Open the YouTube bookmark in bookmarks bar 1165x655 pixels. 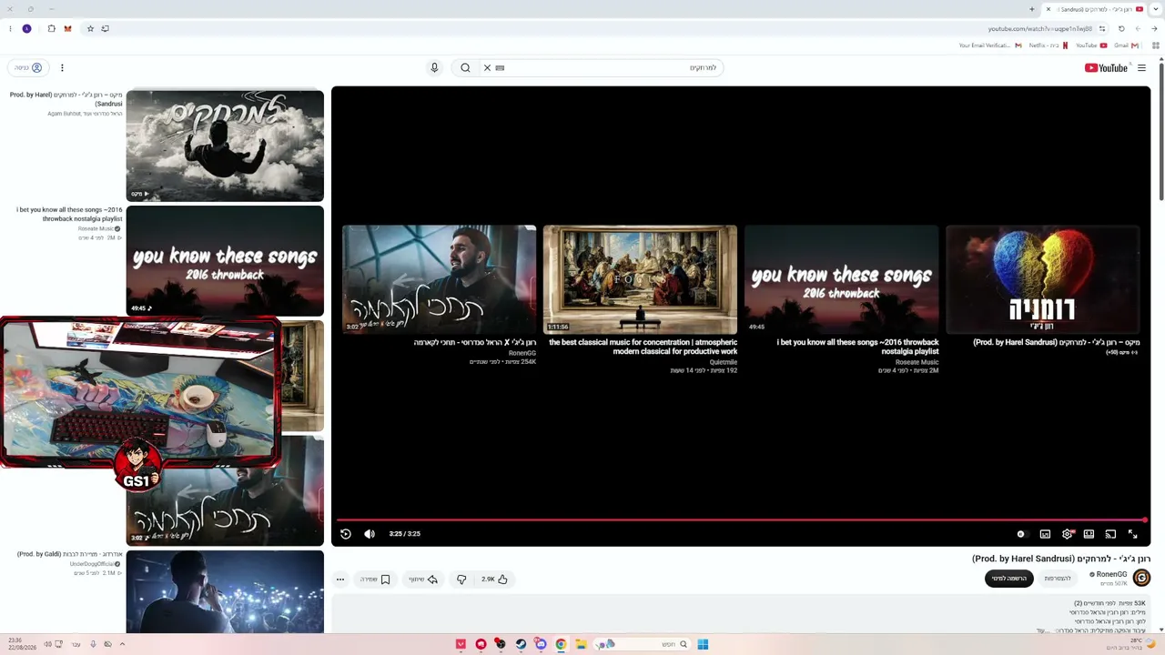pyautogui.click(x=1091, y=45)
